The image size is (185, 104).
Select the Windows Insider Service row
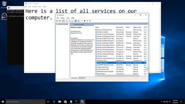121,30
